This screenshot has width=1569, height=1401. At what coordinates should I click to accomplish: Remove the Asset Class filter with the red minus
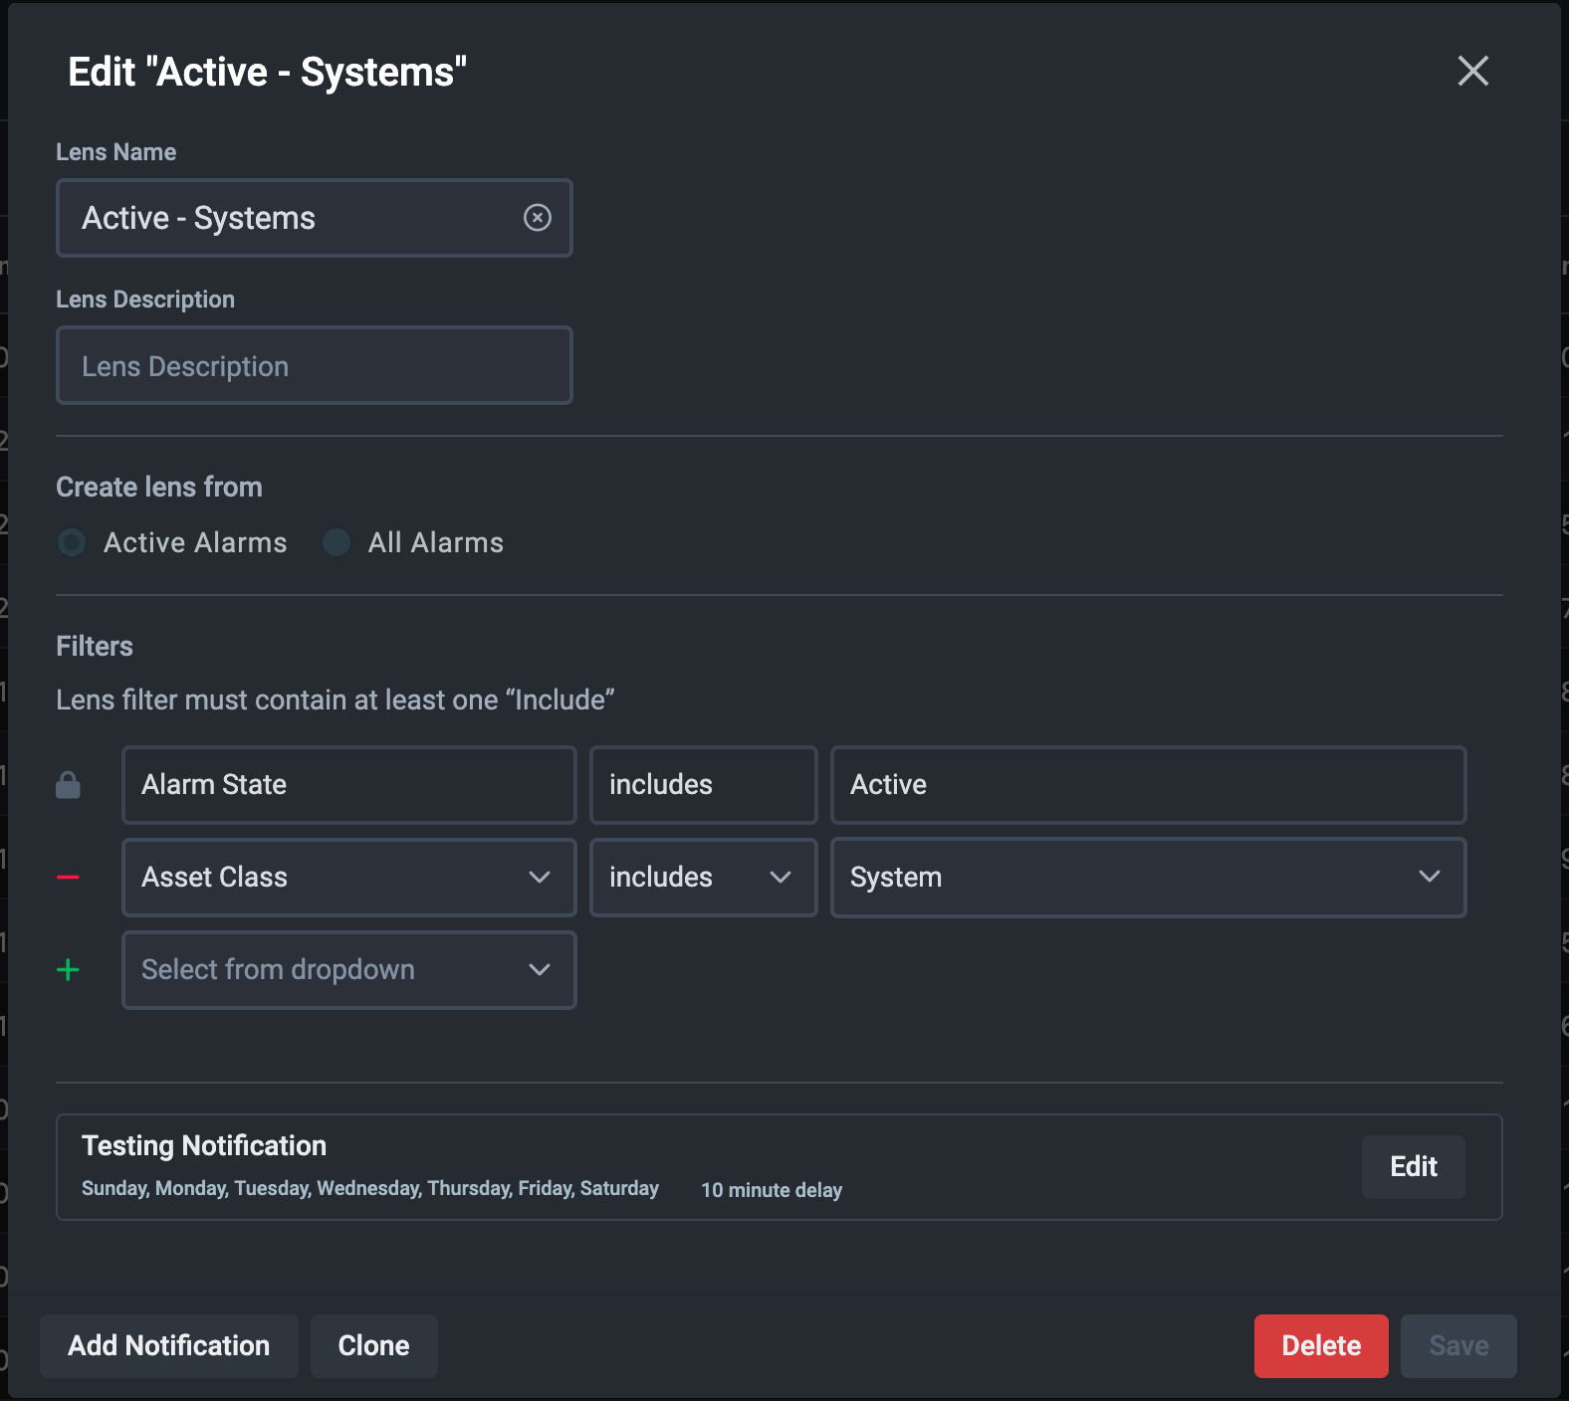tap(68, 877)
